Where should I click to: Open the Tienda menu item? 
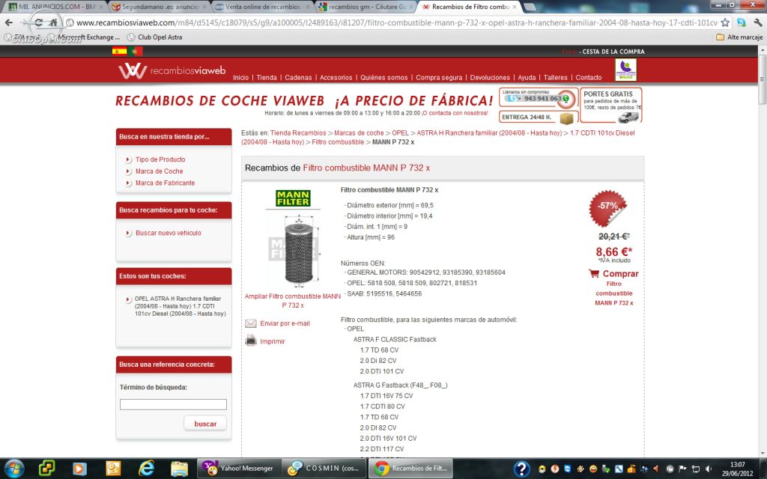coord(267,77)
